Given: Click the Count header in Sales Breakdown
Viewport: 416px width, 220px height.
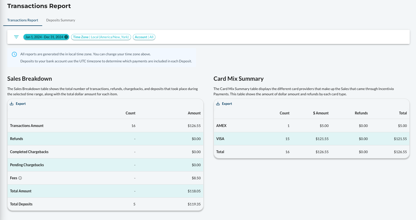Looking at the screenshot, I should pyautogui.click(x=130, y=113).
